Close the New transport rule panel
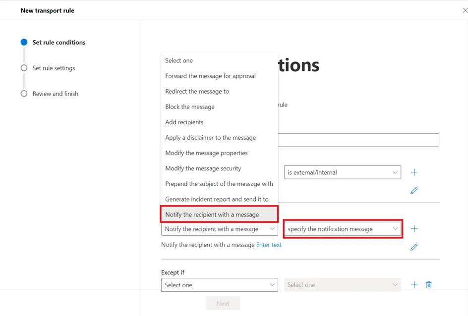This screenshot has width=468, height=316. (x=465, y=10)
